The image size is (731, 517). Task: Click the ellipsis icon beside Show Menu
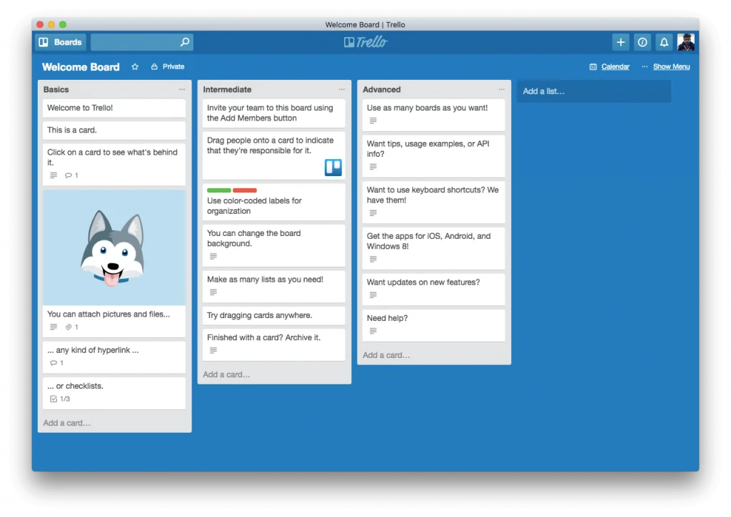(645, 66)
